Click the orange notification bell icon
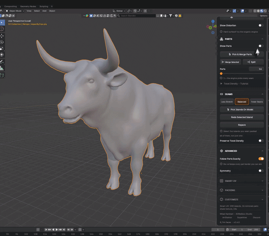This screenshot has width=269, height=236. pos(180,16)
